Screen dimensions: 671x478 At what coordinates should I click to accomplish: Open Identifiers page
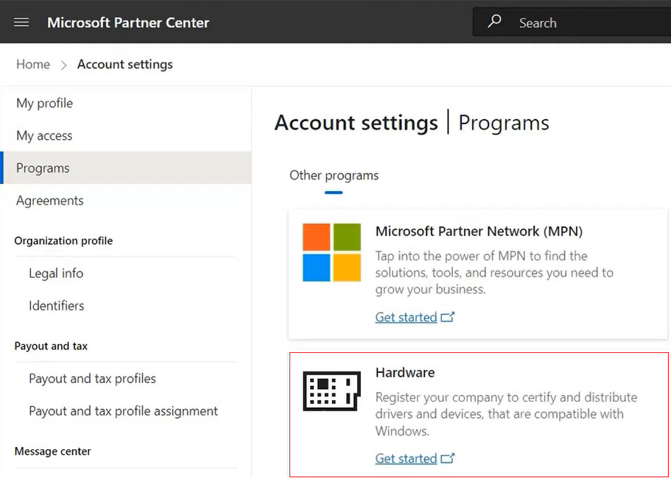[x=57, y=306]
